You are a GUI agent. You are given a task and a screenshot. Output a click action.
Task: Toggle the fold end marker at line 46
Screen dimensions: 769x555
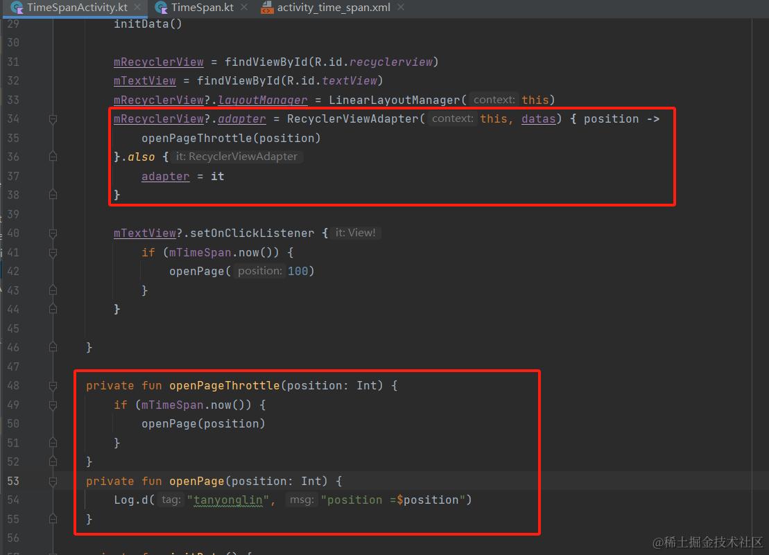click(x=53, y=347)
